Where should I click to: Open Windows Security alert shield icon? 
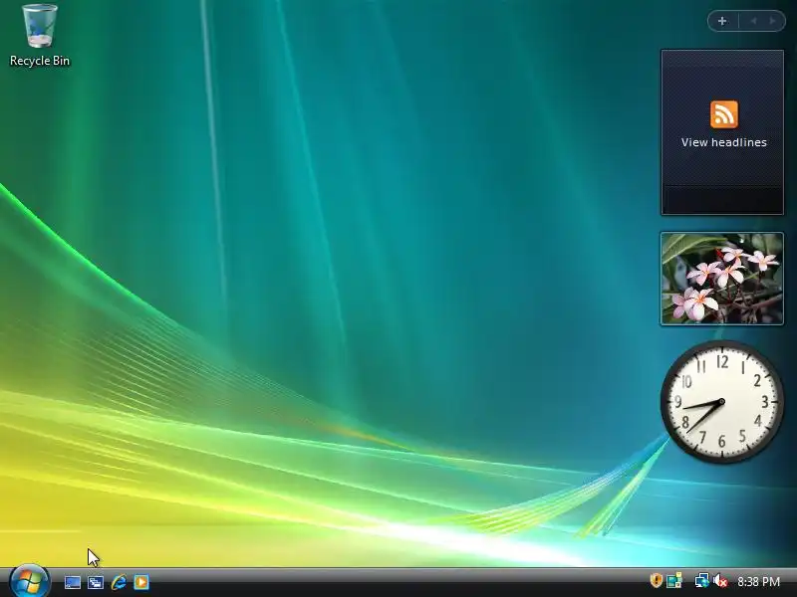pyautogui.click(x=657, y=580)
